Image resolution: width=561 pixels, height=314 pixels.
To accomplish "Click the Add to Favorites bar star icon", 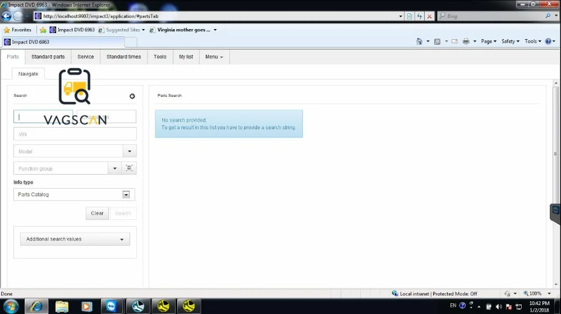I will pos(43,30).
